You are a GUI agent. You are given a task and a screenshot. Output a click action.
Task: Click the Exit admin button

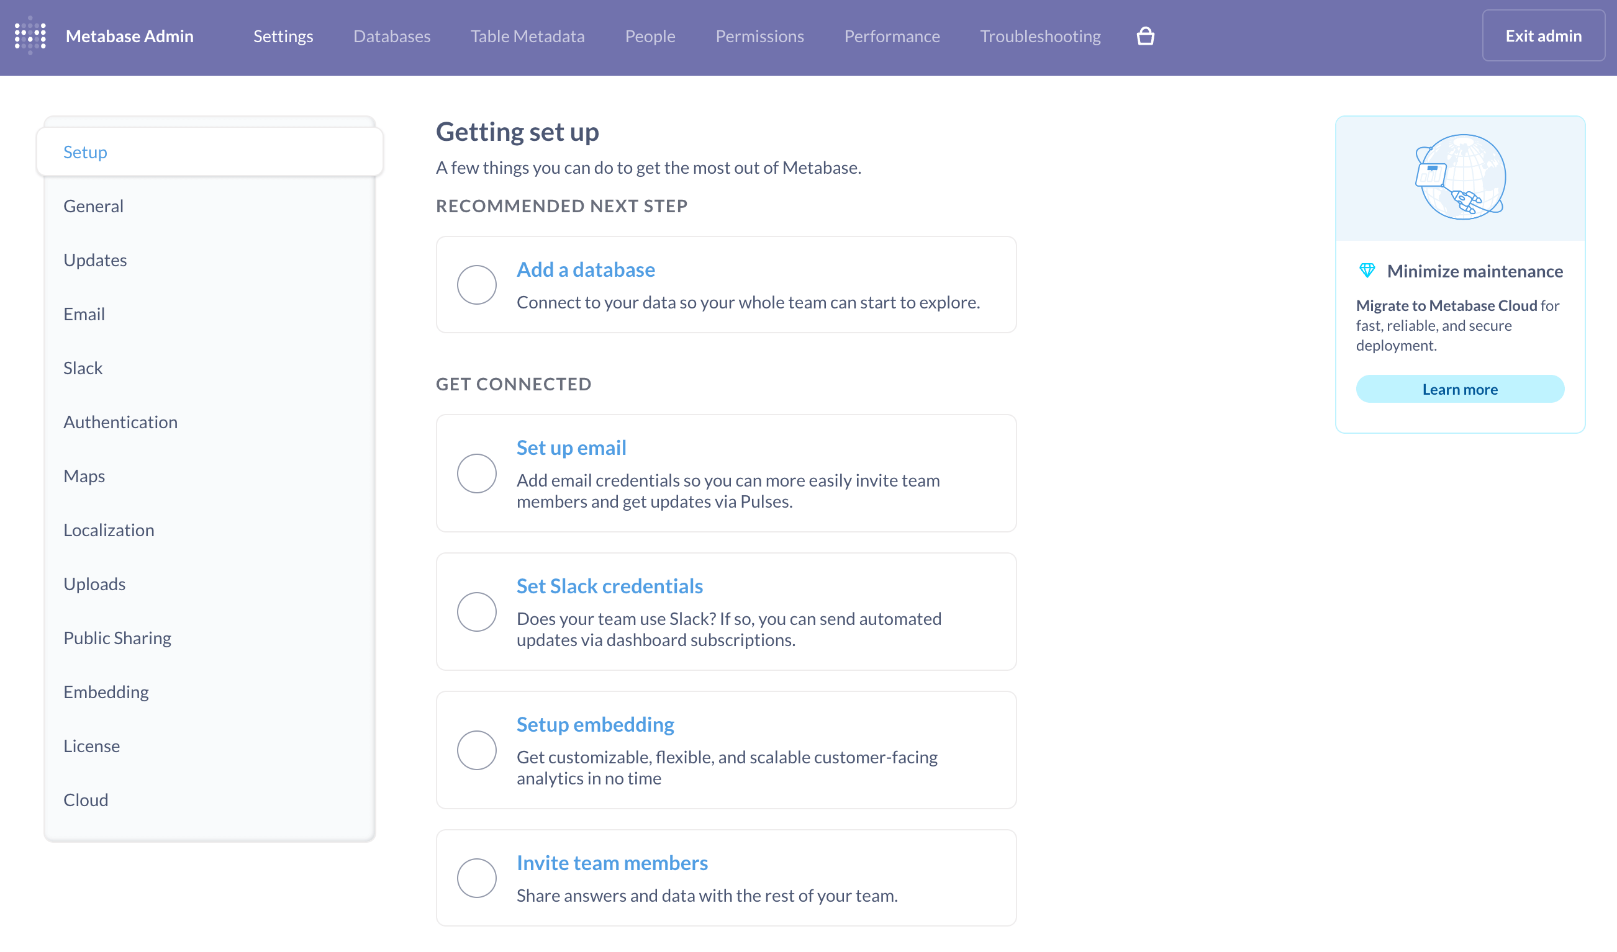(1543, 36)
